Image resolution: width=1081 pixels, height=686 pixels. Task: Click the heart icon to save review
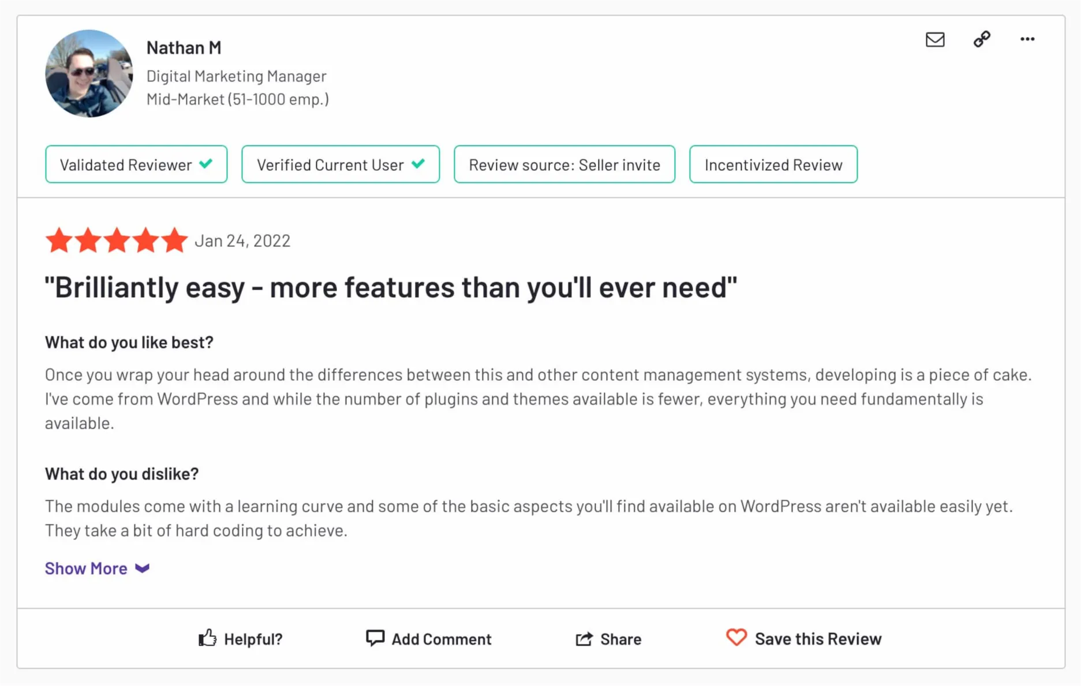click(x=736, y=638)
